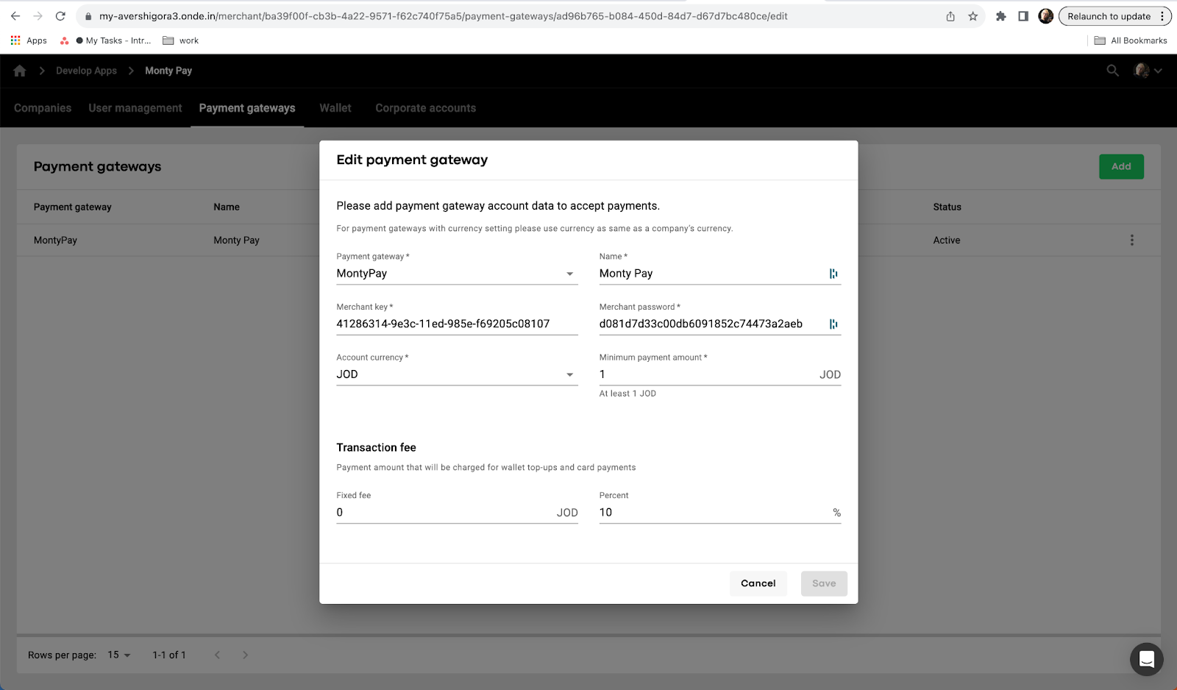Viewport: 1177px width, 690px height.
Task: Click the browser address bar URL
Action: pos(444,16)
